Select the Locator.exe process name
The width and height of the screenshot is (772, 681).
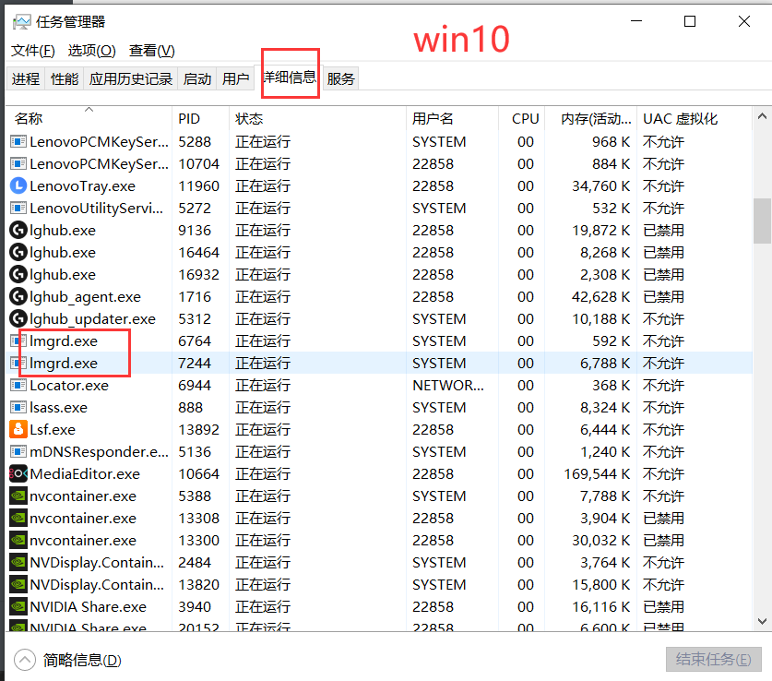pyautogui.click(x=69, y=385)
